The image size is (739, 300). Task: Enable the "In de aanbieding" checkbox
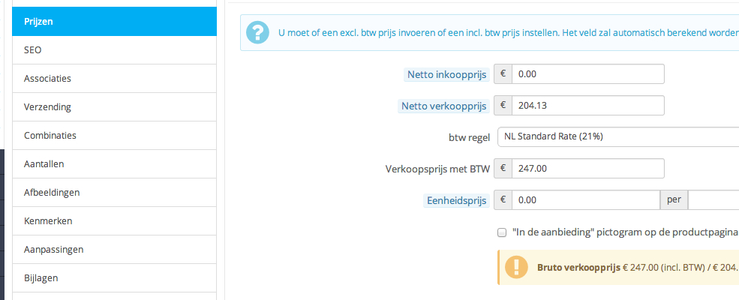[x=501, y=232]
